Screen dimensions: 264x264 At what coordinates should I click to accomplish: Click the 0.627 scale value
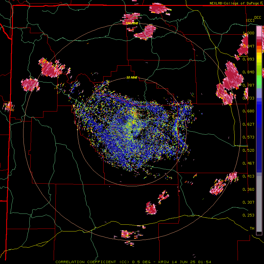(x=248, y=124)
